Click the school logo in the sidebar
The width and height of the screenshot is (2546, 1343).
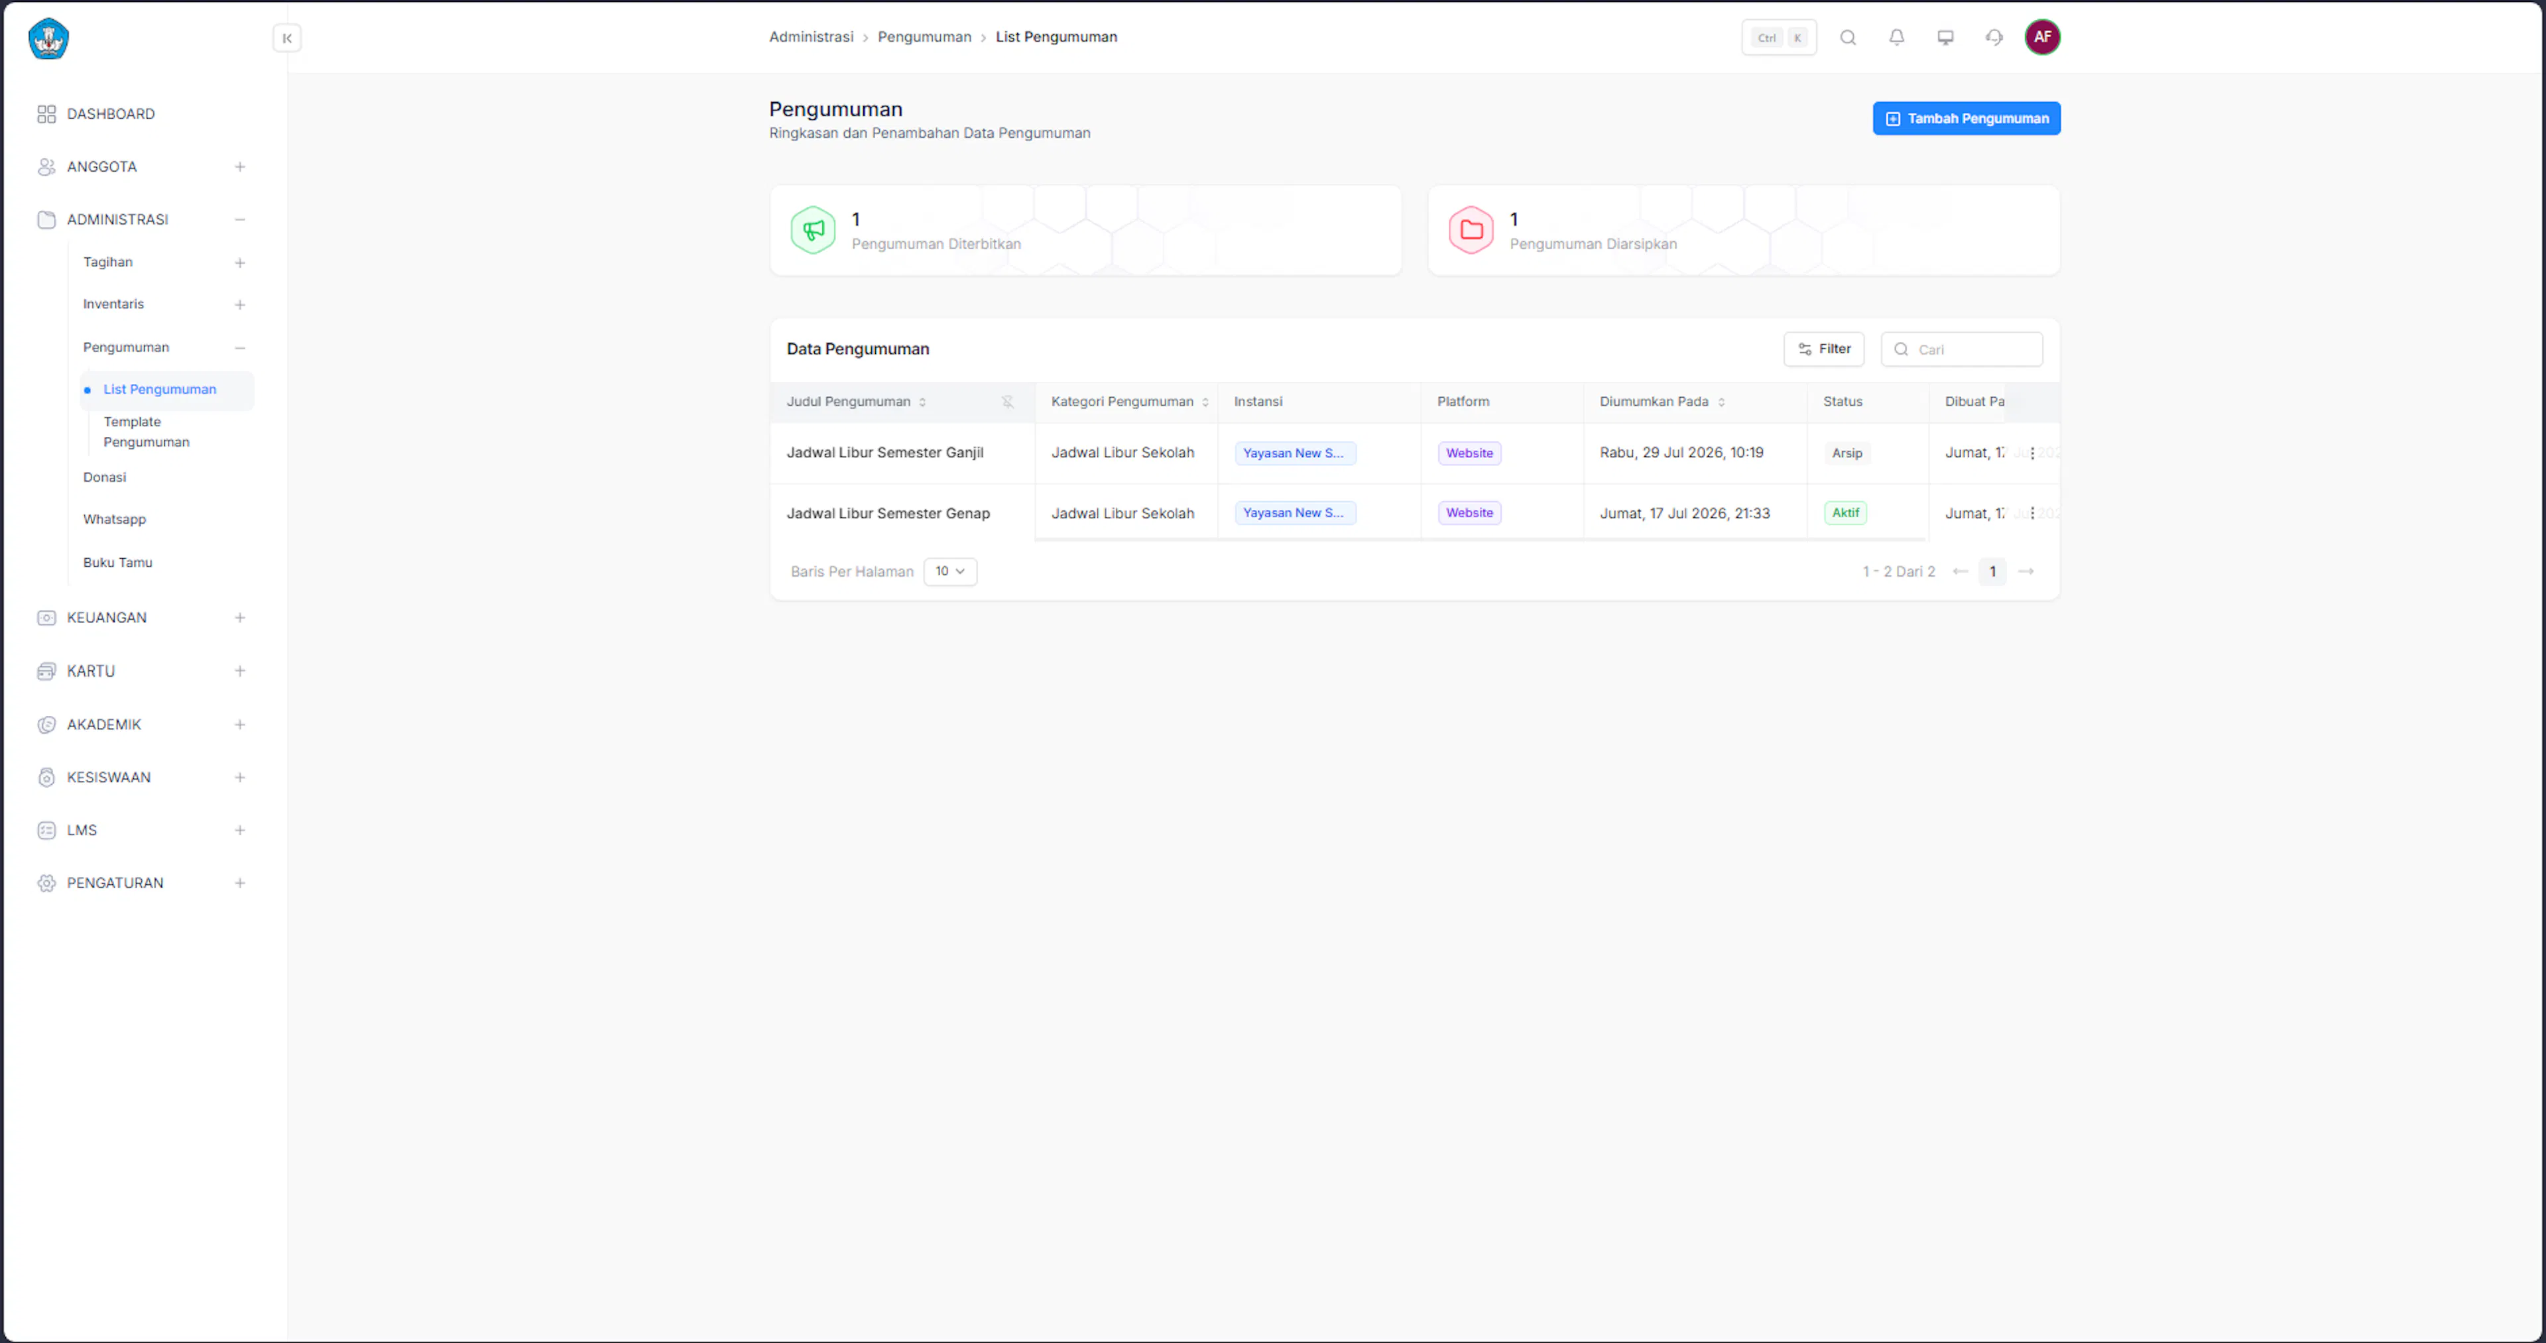pos(48,38)
